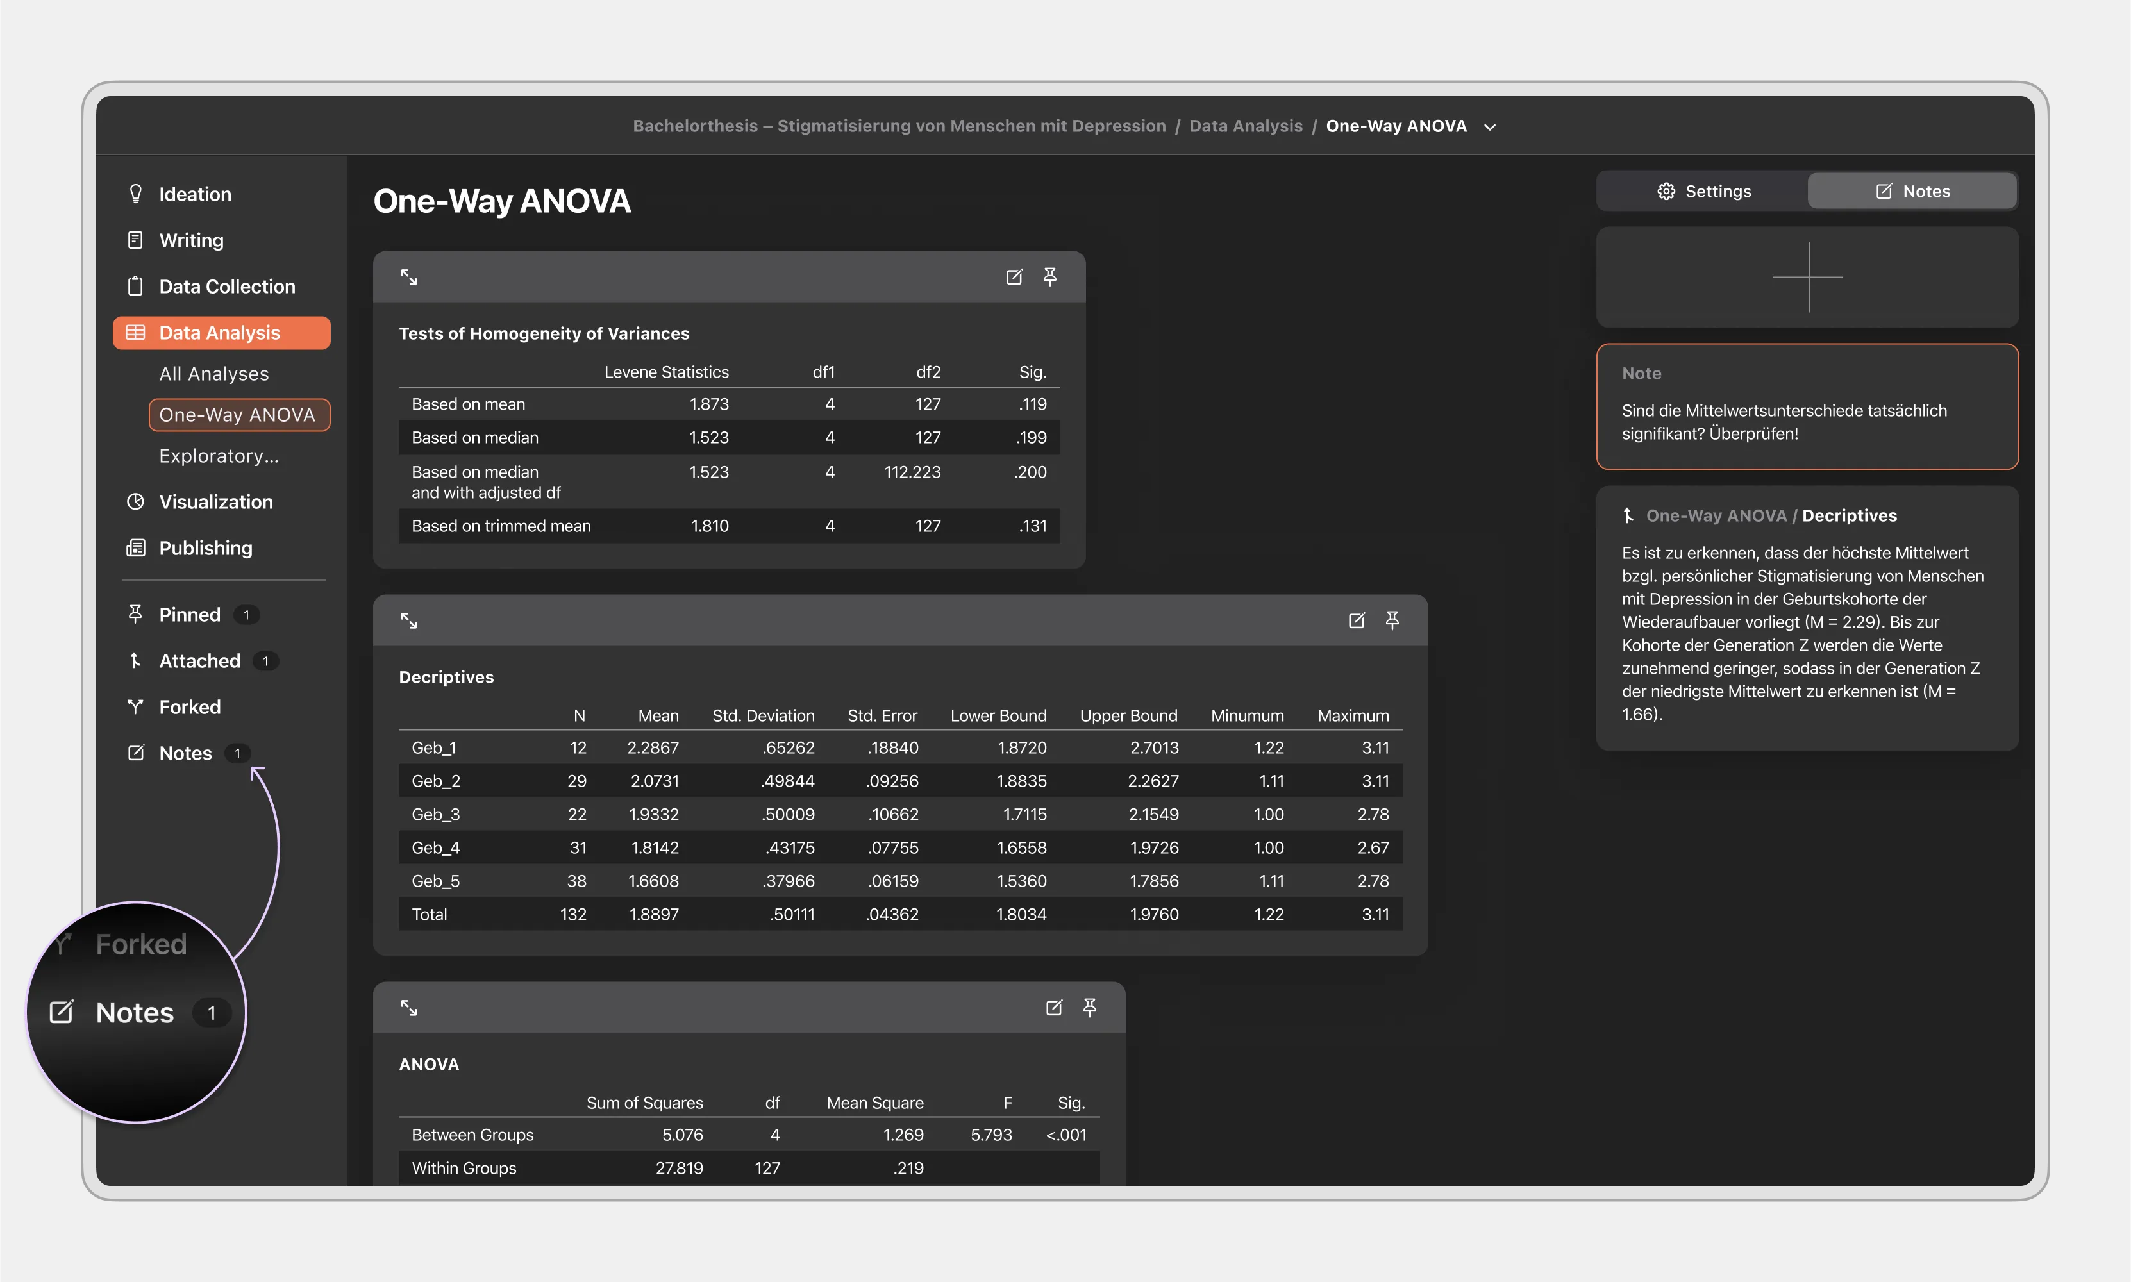2131x1282 pixels.
Task: Expand the ANOVA results card
Action: point(408,1007)
